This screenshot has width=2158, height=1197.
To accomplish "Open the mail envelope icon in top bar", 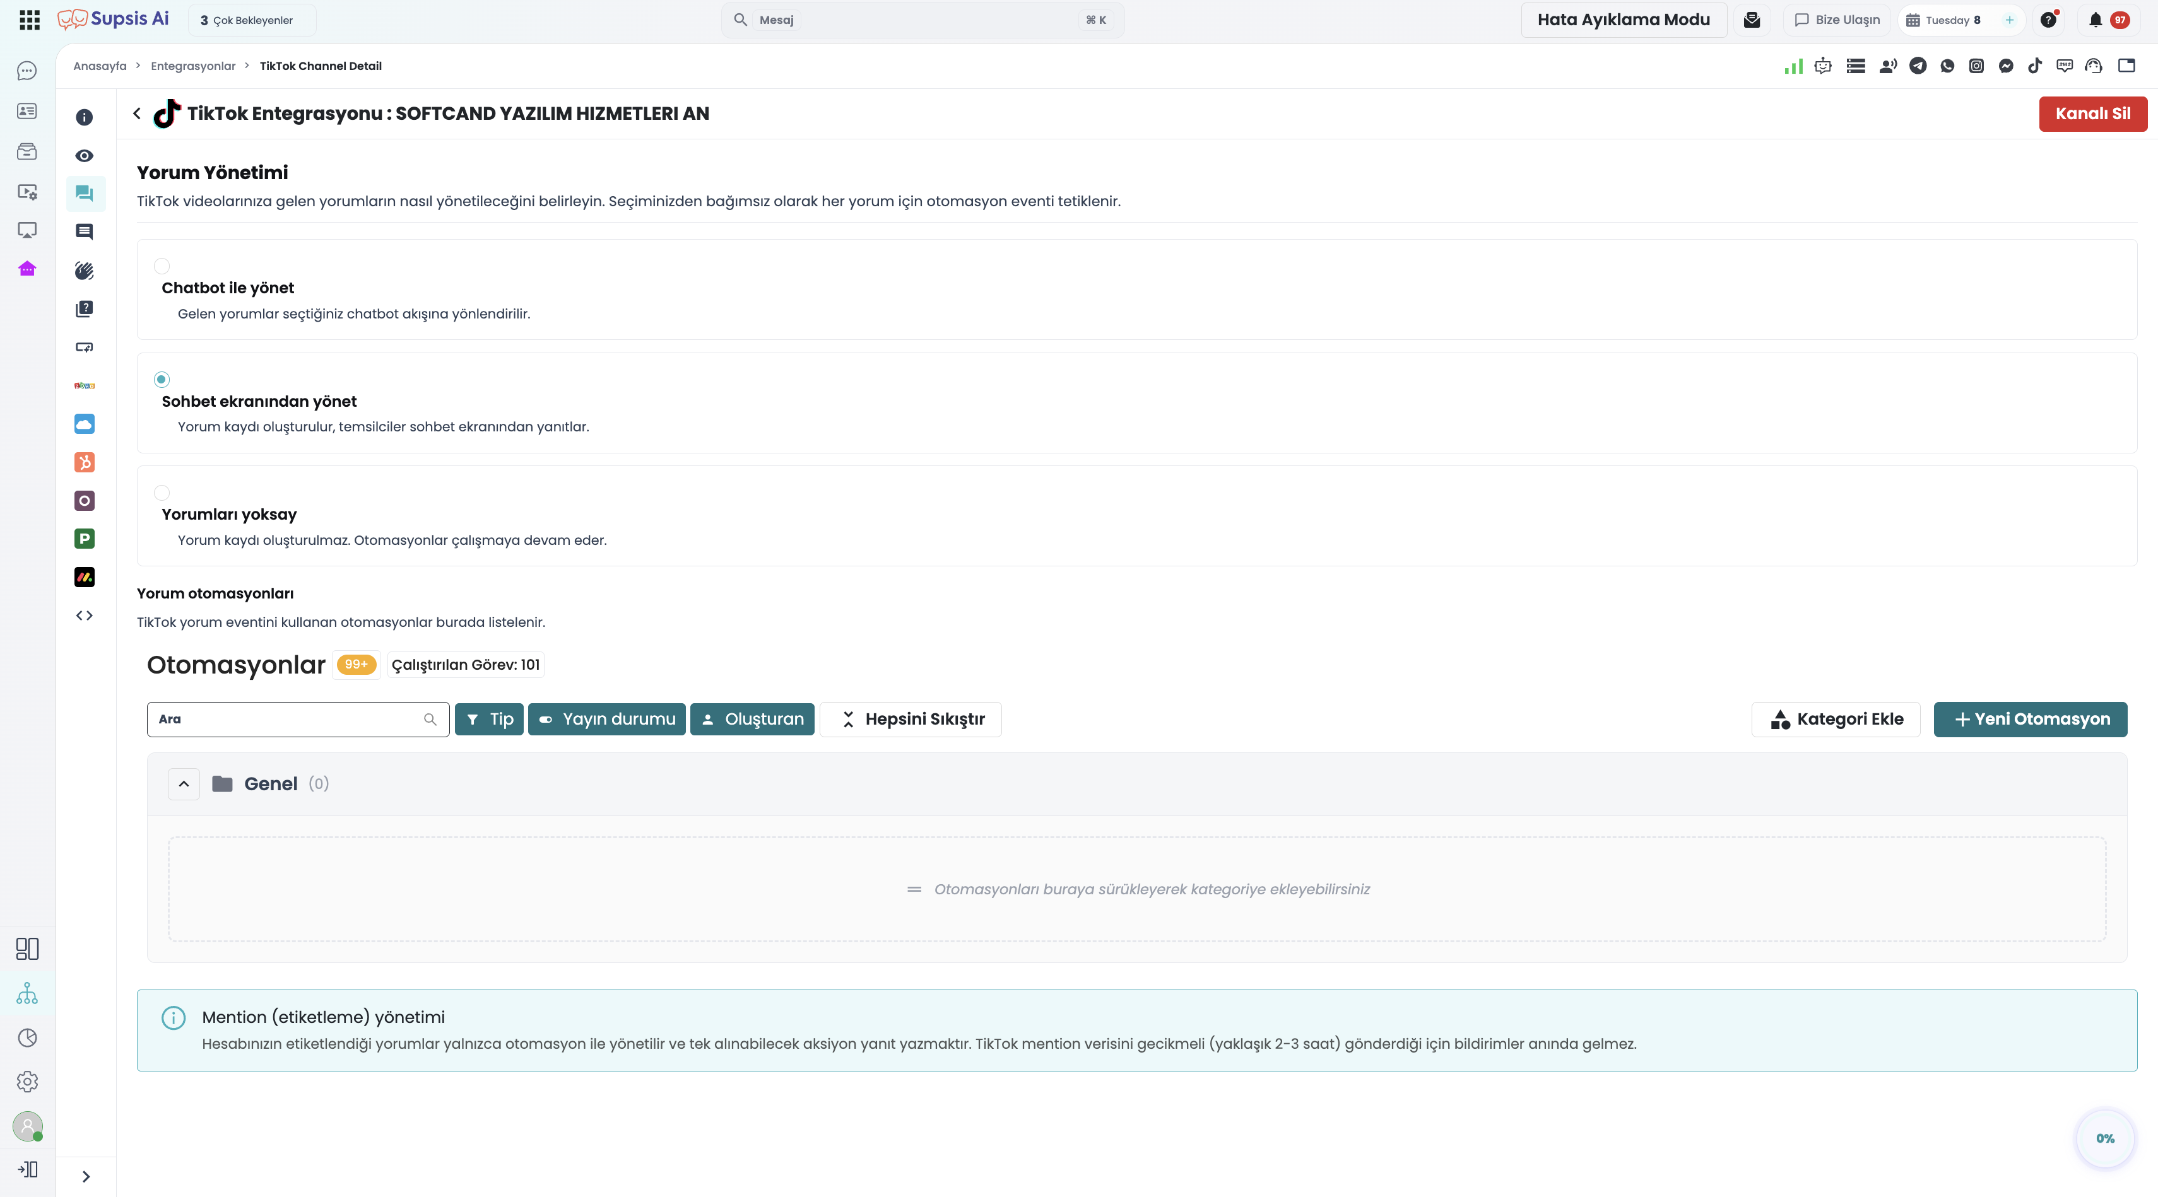I will pos(1752,20).
